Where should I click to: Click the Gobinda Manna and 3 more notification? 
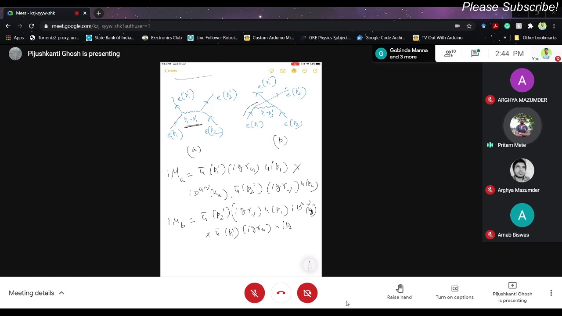(403, 54)
